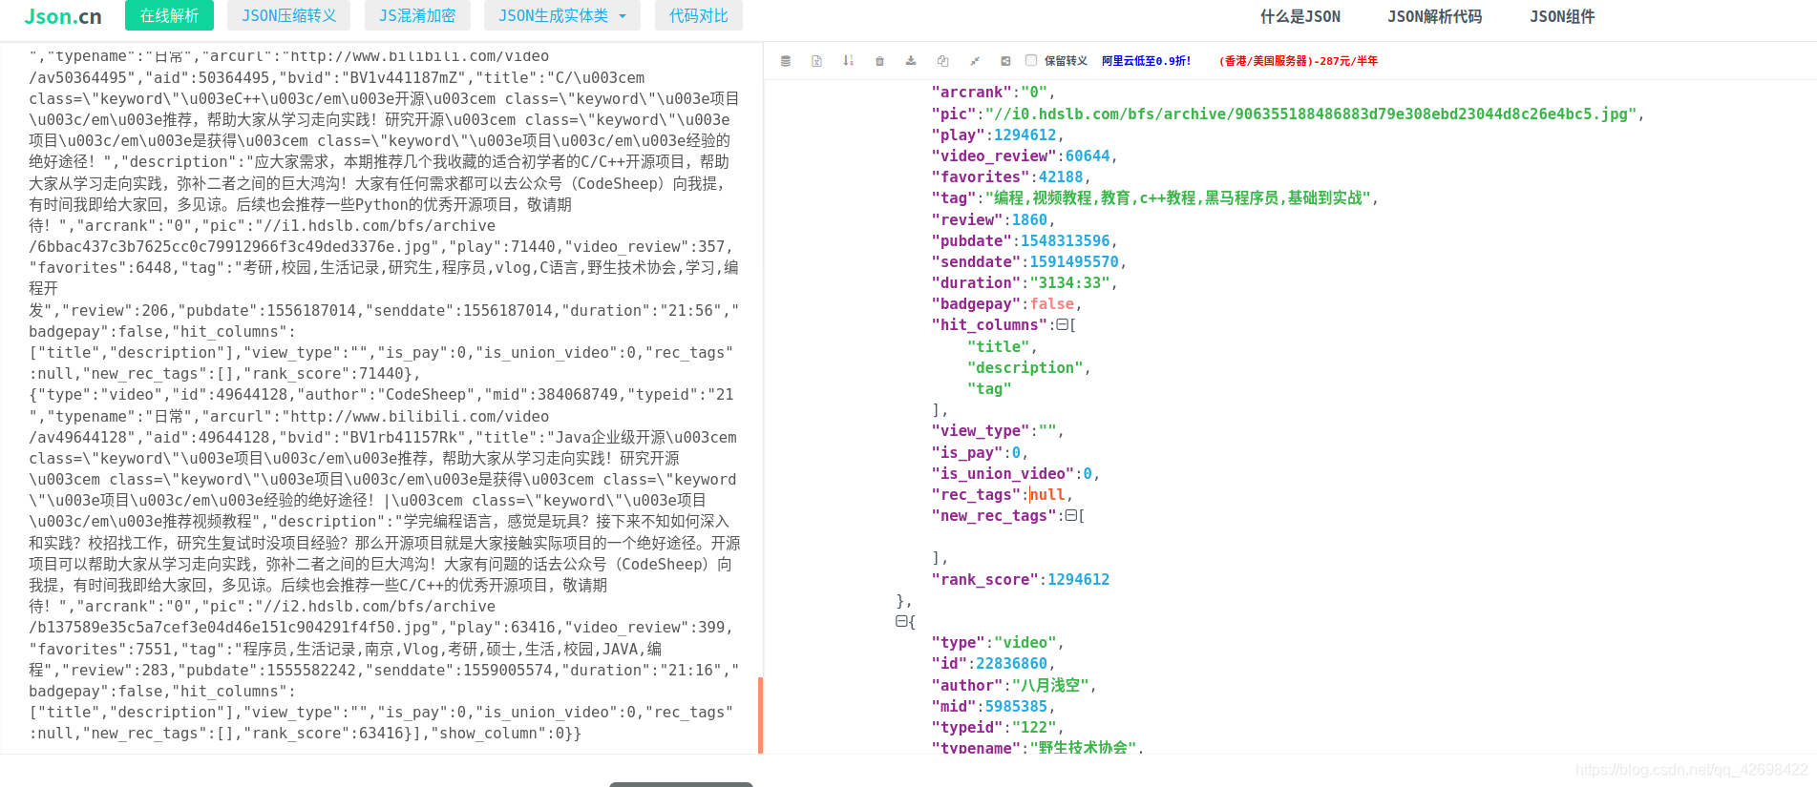The width and height of the screenshot is (1817, 787).
Task: Click the "tag" 编程,视频教程 string
Action: [x=1178, y=198]
